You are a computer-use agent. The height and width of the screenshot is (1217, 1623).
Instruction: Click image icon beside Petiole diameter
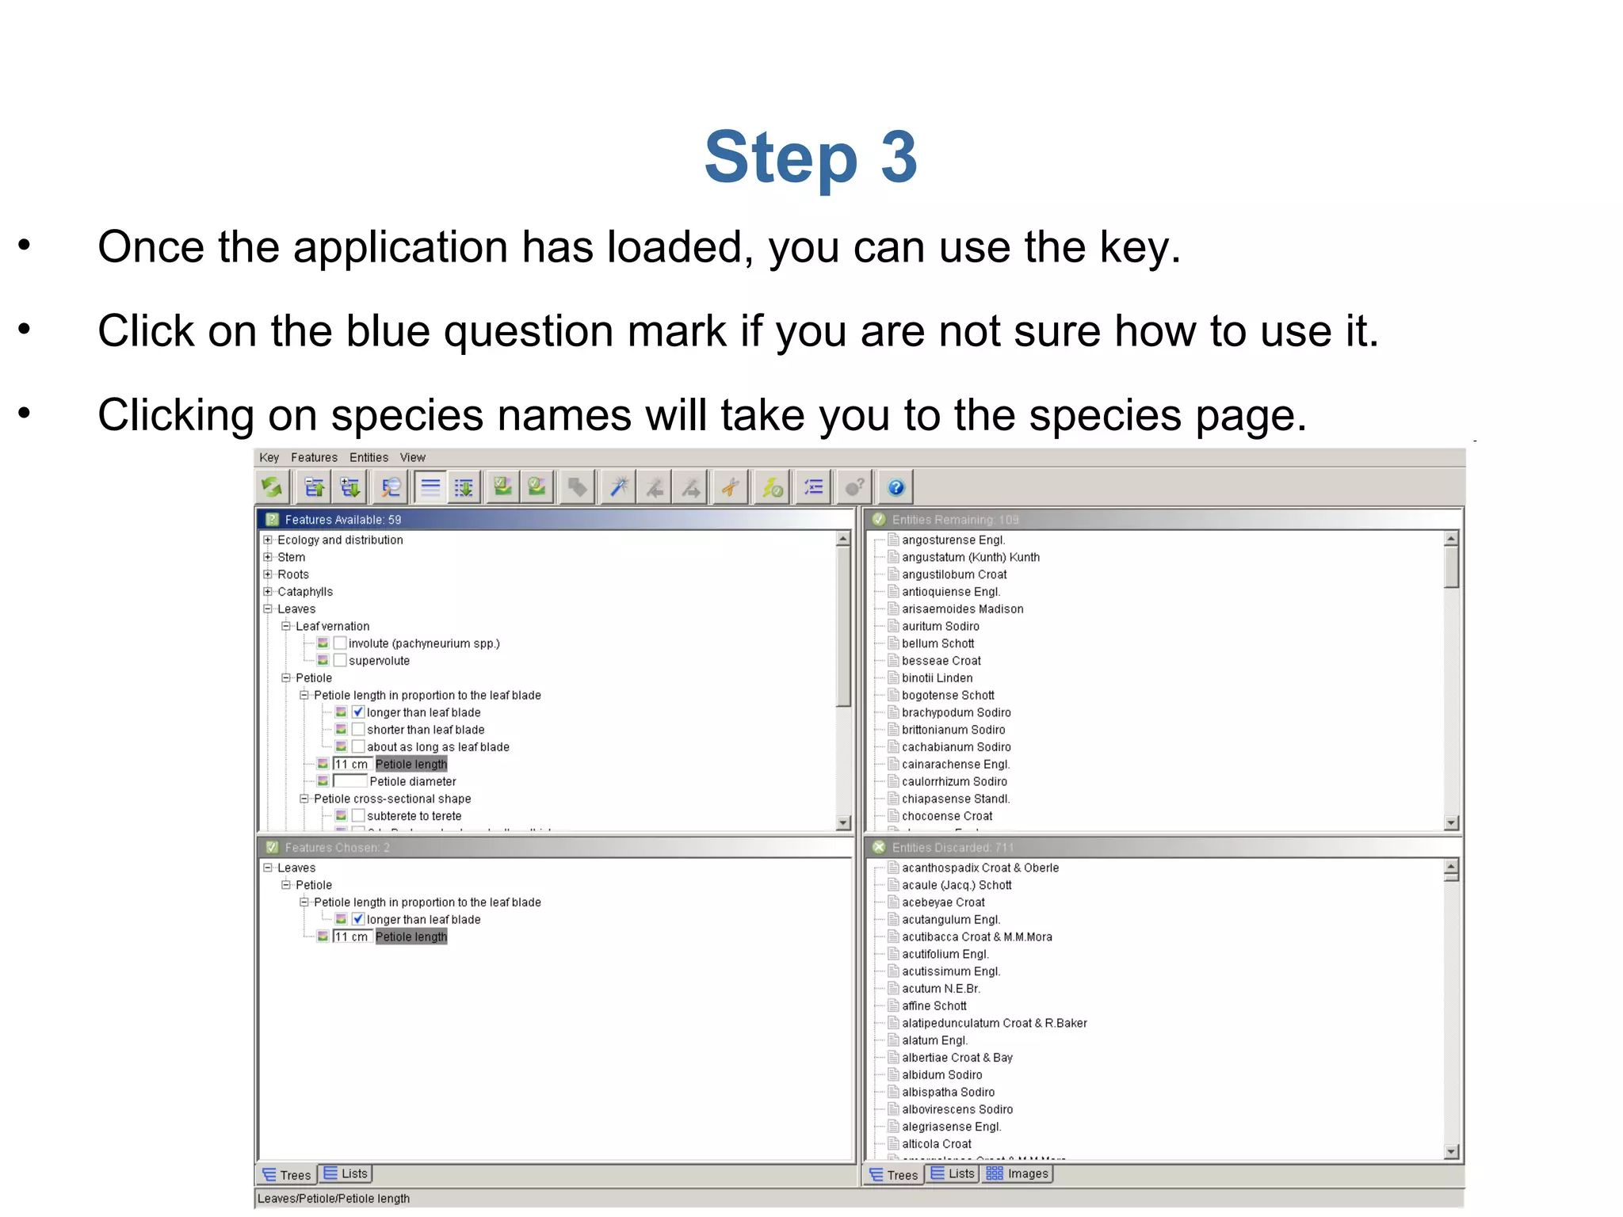[x=323, y=781]
